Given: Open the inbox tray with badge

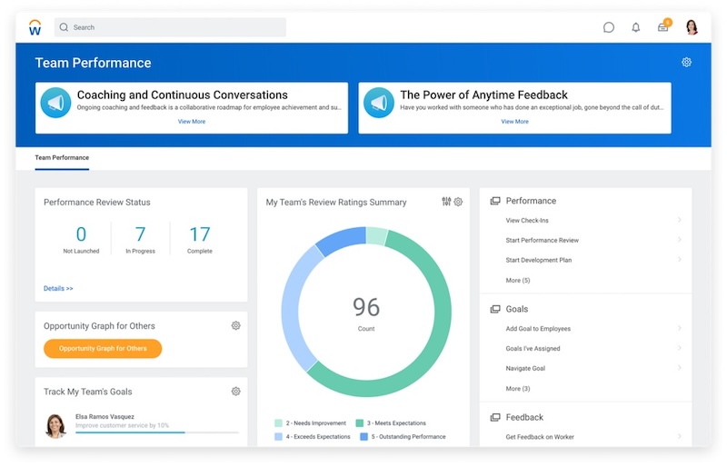Looking at the screenshot, I should pos(663,27).
